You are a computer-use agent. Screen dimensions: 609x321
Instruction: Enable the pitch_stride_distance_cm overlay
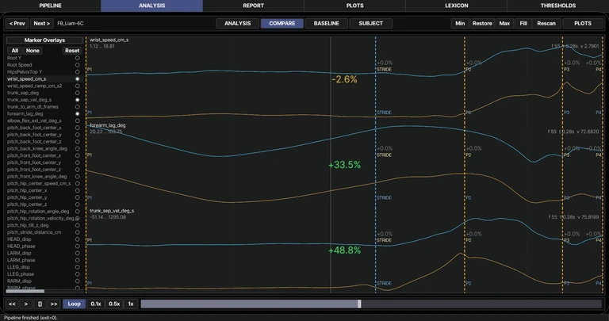point(77,232)
